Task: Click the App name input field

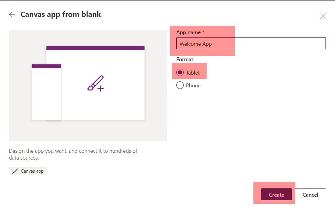Action: (x=251, y=43)
